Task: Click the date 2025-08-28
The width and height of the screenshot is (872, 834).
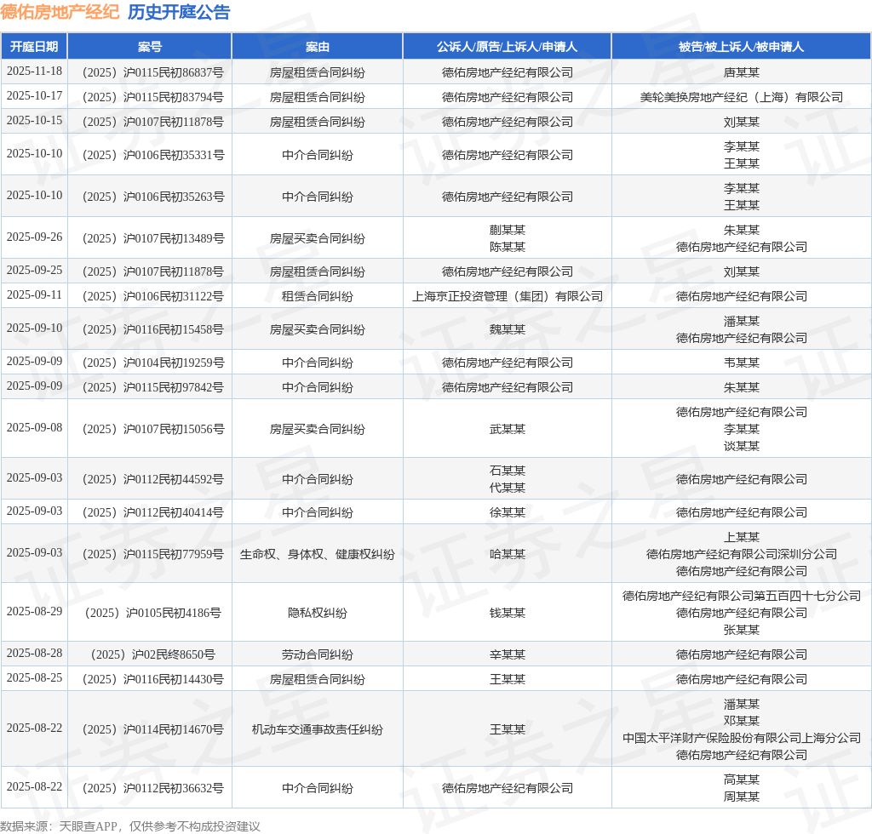Action: [x=34, y=654]
